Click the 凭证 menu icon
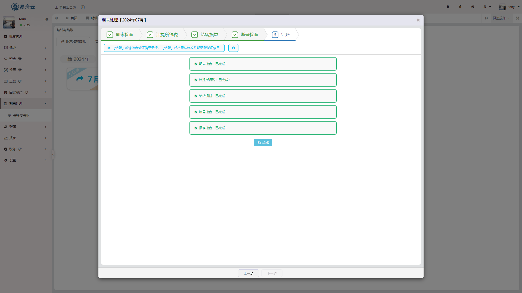Image resolution: width=522 pixels, height=293 pixels. coord(6,47)
